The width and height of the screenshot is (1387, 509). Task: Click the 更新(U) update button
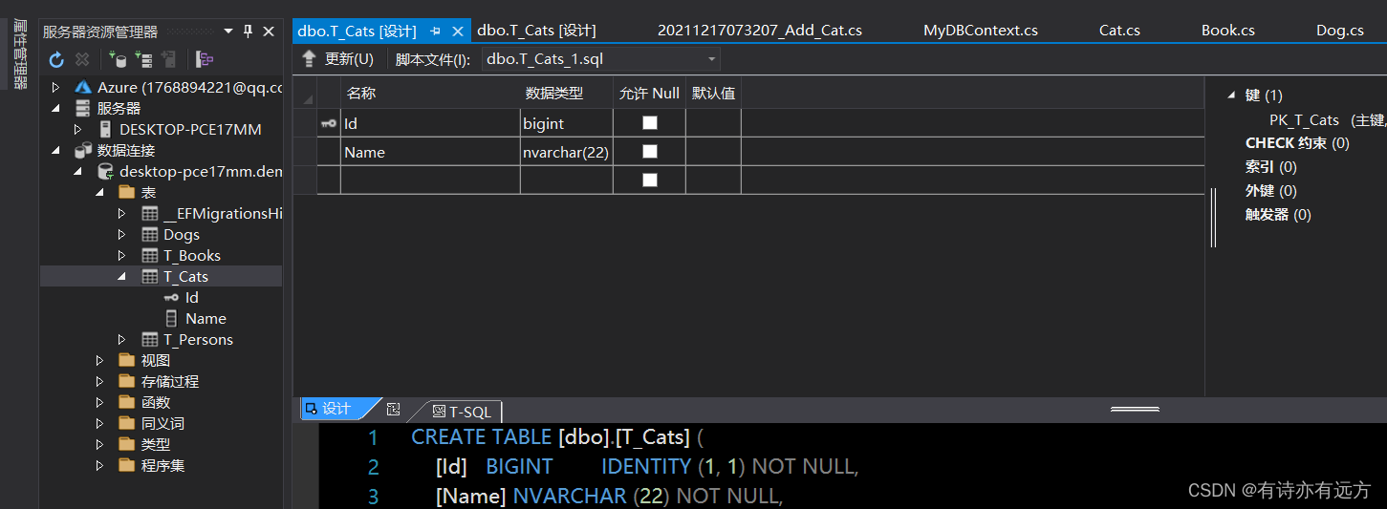point(338,59)
